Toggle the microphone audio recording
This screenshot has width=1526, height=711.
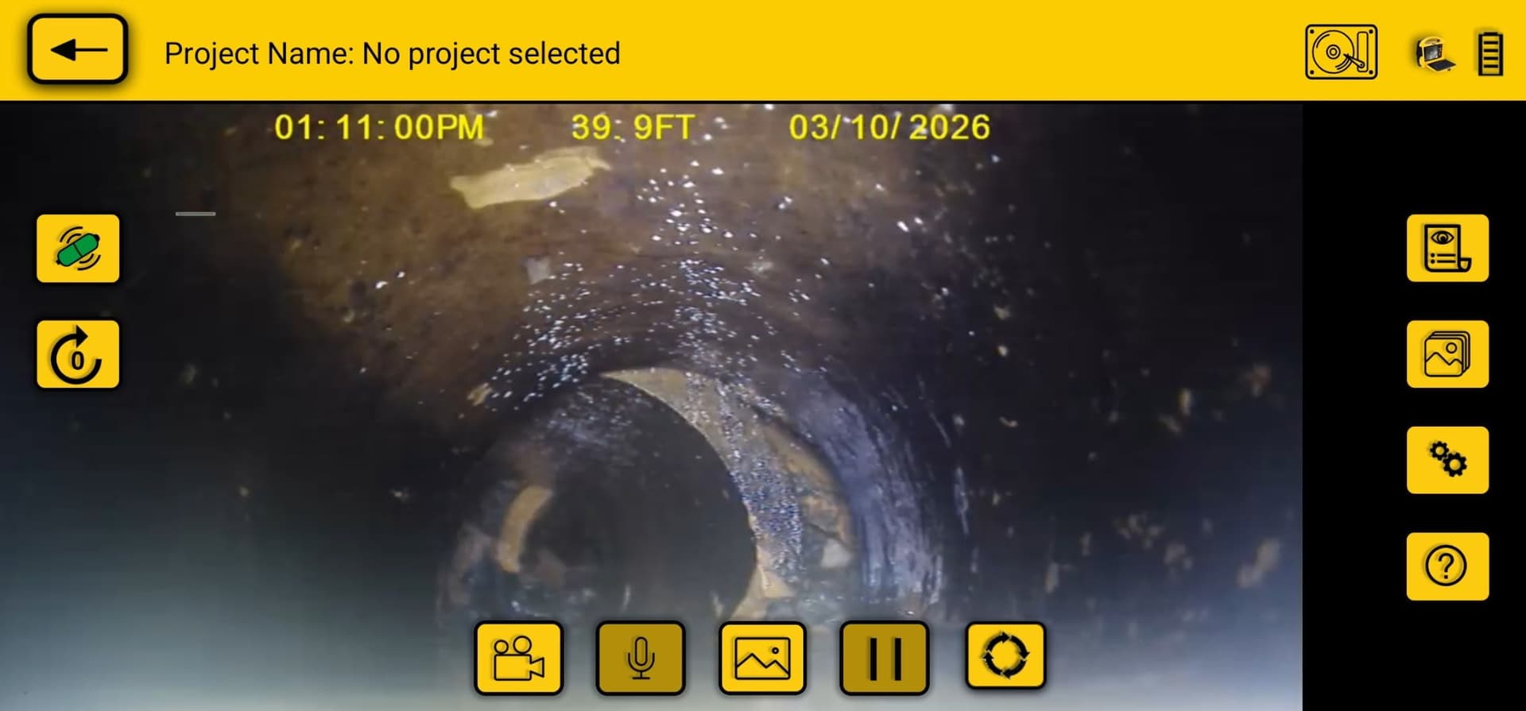pyautogui.click(x=641, y=658)
